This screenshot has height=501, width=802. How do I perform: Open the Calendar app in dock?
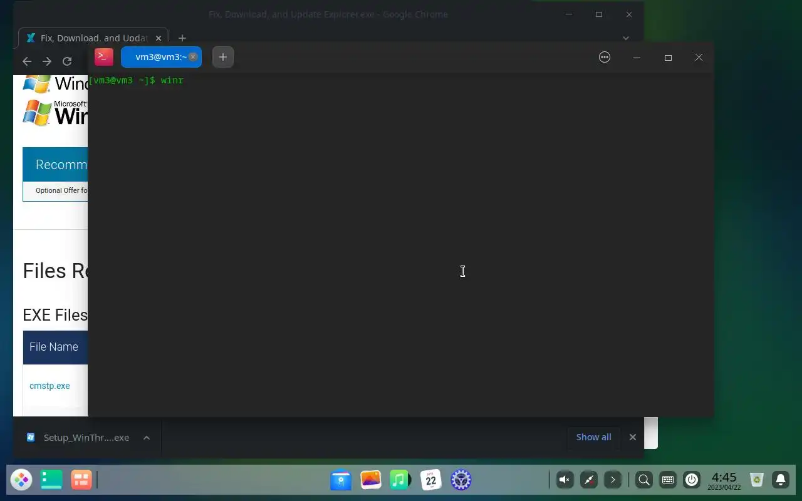coord(431,480)
